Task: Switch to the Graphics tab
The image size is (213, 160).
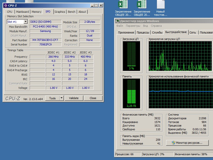Action: [x=60, y=12]
